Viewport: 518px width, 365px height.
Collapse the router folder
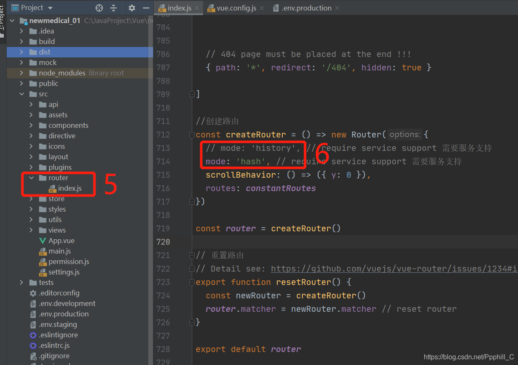31,178
